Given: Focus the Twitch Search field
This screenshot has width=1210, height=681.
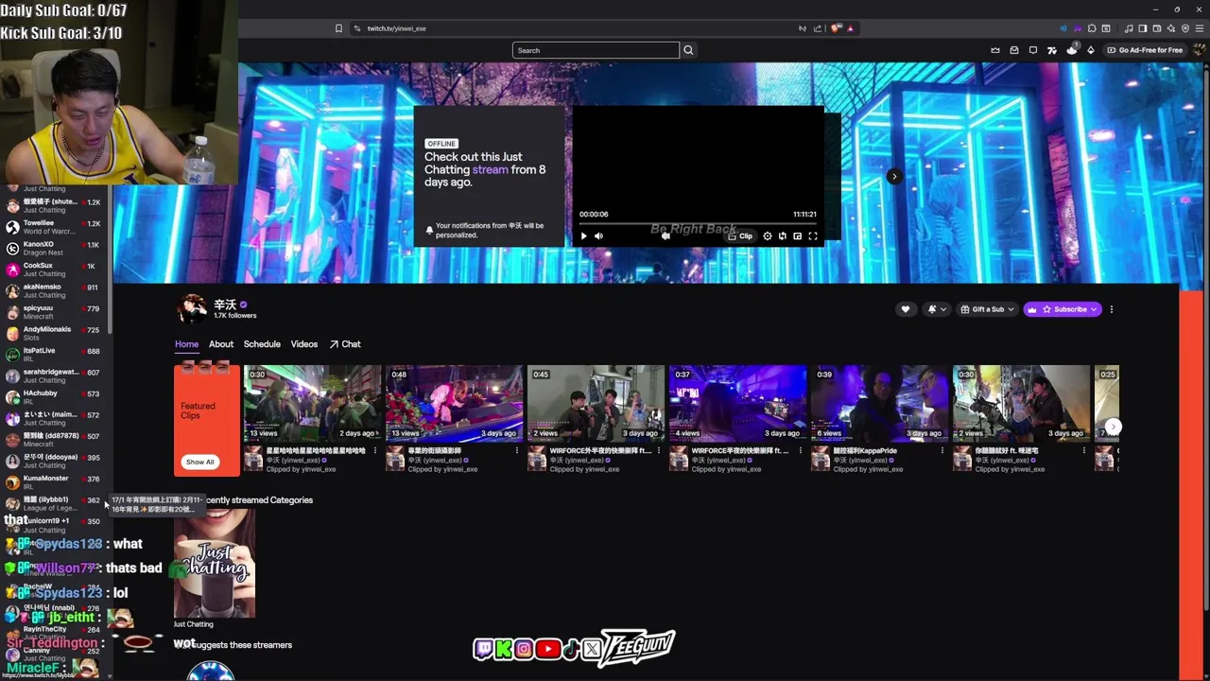Looking at the screenshot, I should pyautogui.click(x=596, y=50).
